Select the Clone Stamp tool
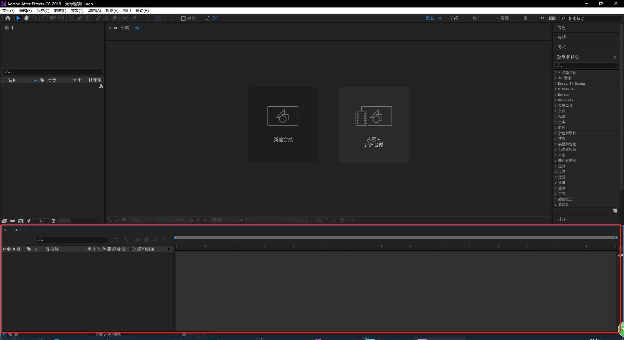Image resolution: width=624 pixels, height=340 pixels. (106, 18)
